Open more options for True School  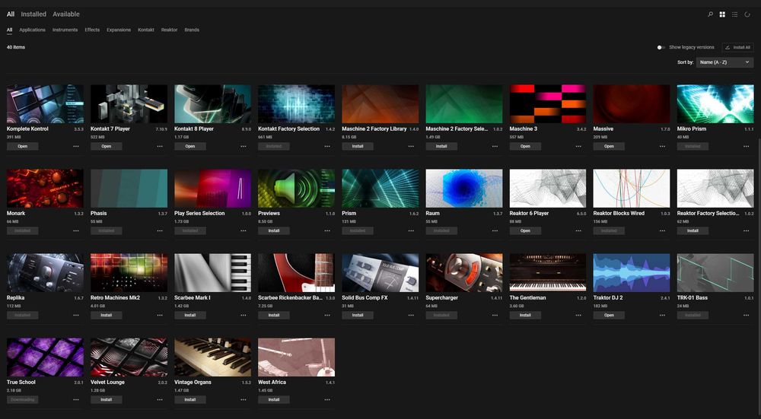76,399
